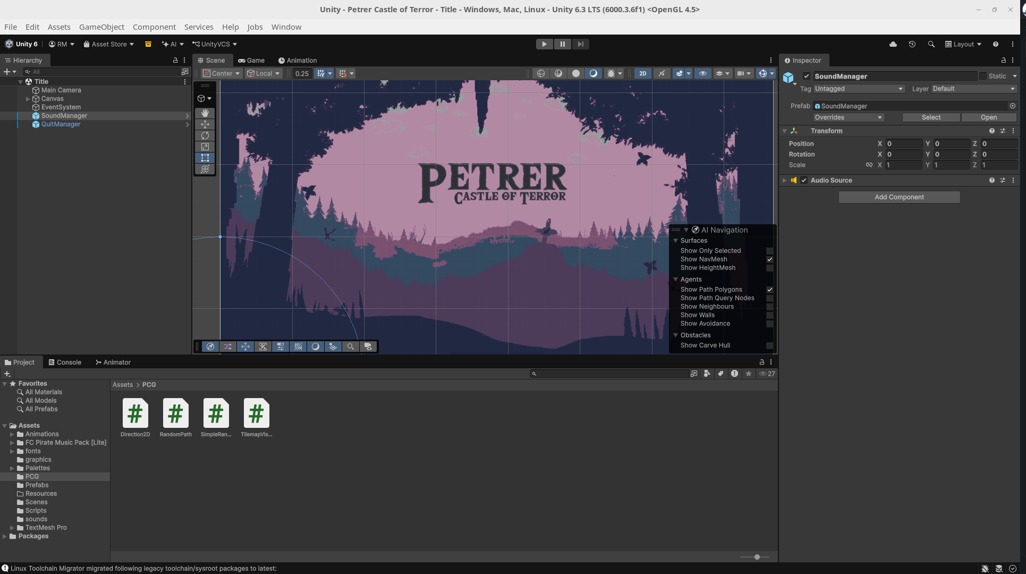Disable the Audio Source component checkbox
The height and width of the screenshot is (574, 1026).
tap(804, 180)
